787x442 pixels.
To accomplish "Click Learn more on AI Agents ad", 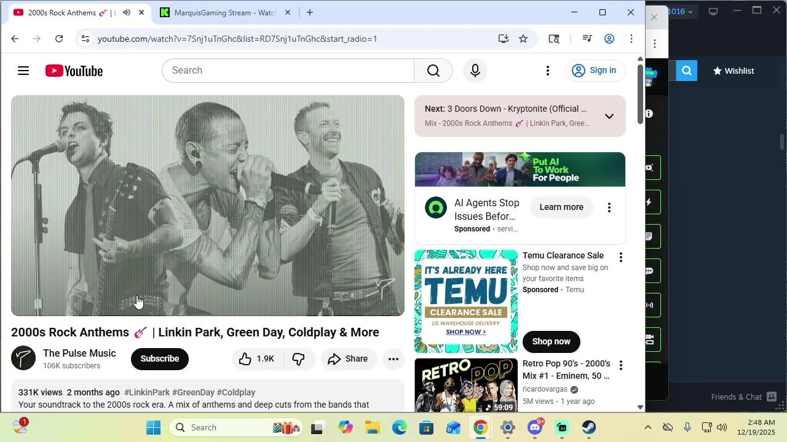I will [x=561, y=207].
